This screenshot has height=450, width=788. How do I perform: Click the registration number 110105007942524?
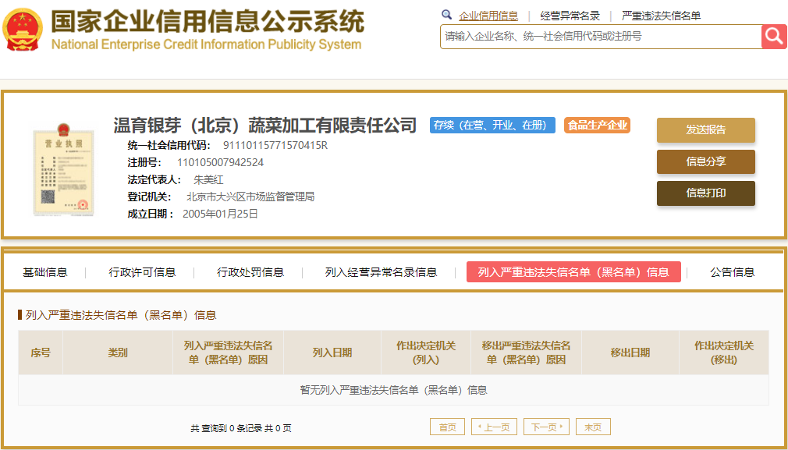pyautogui.click(x=220, y=163)
